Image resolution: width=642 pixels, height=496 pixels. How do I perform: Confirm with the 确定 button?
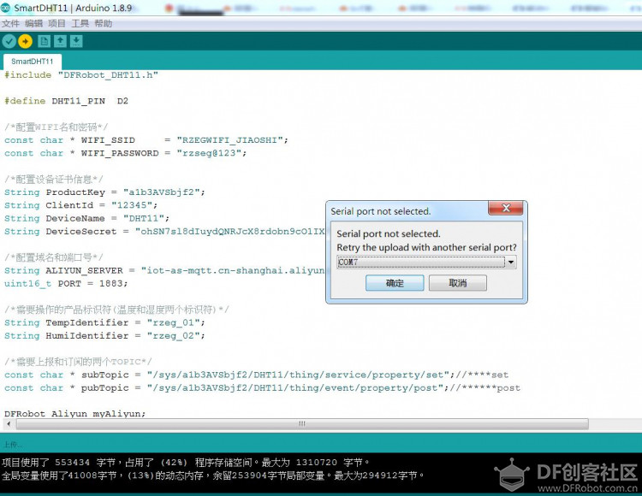(x=395, y=283)
